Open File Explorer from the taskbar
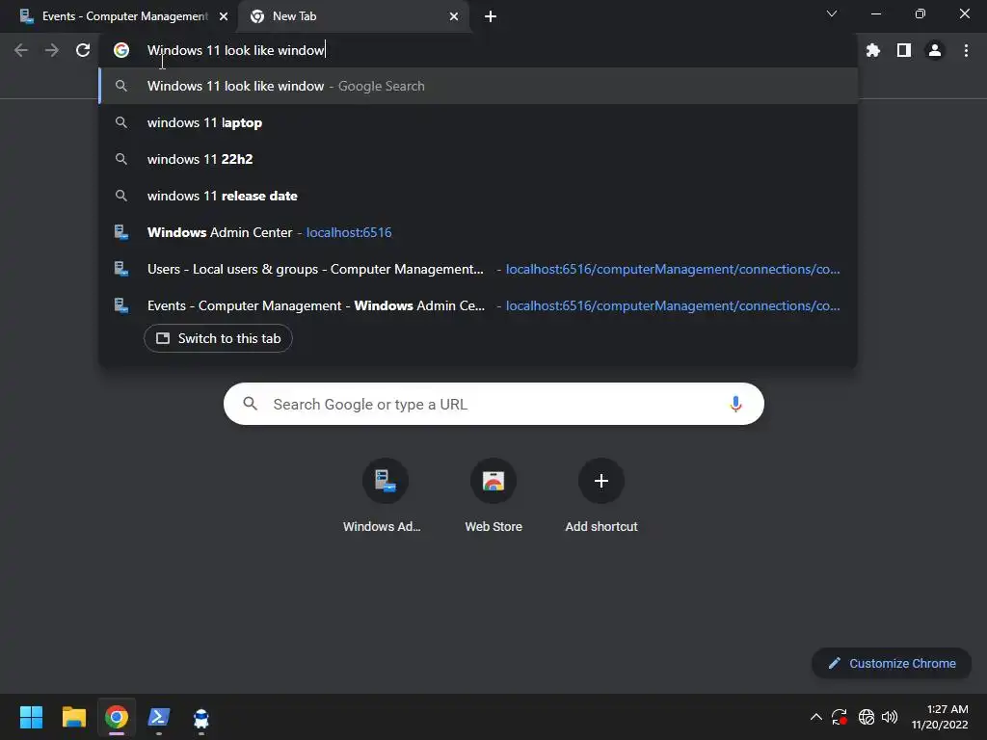The width and height of the screenshot is (987, 740). coord(73,717)
